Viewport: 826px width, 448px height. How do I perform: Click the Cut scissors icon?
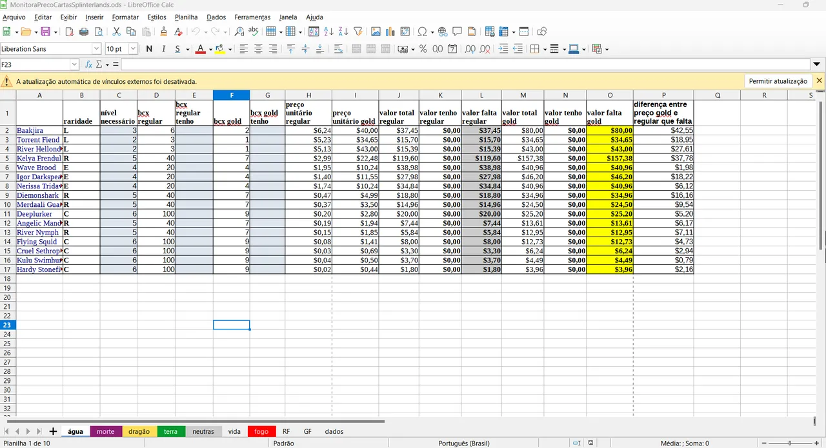tap(117, 32)
